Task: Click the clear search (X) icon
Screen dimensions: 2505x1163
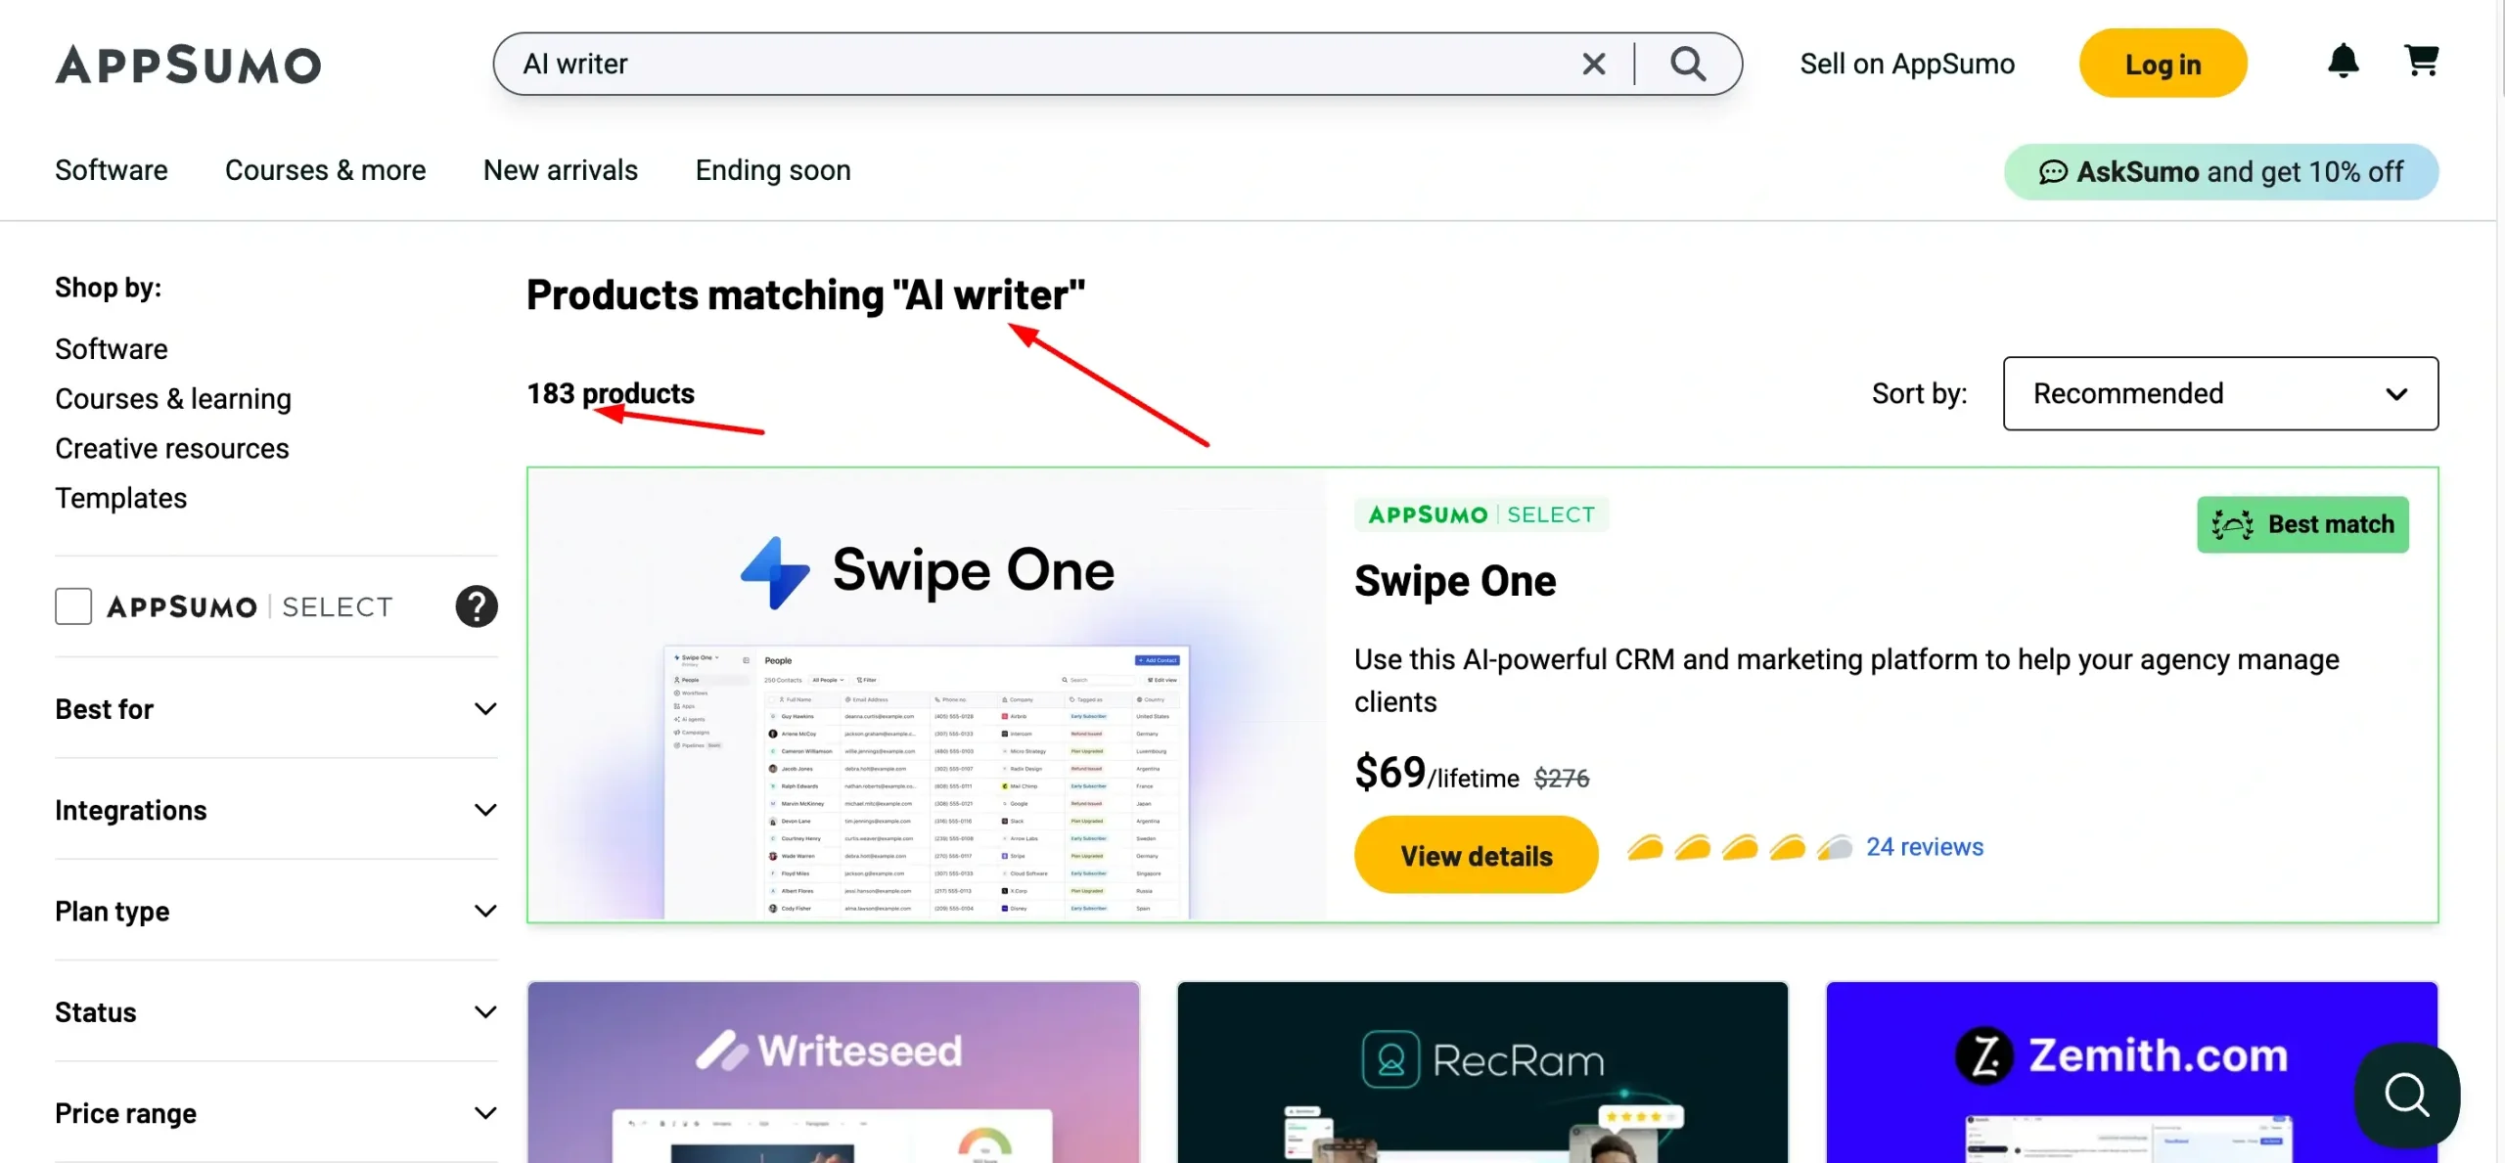Action: [1591, 63]
